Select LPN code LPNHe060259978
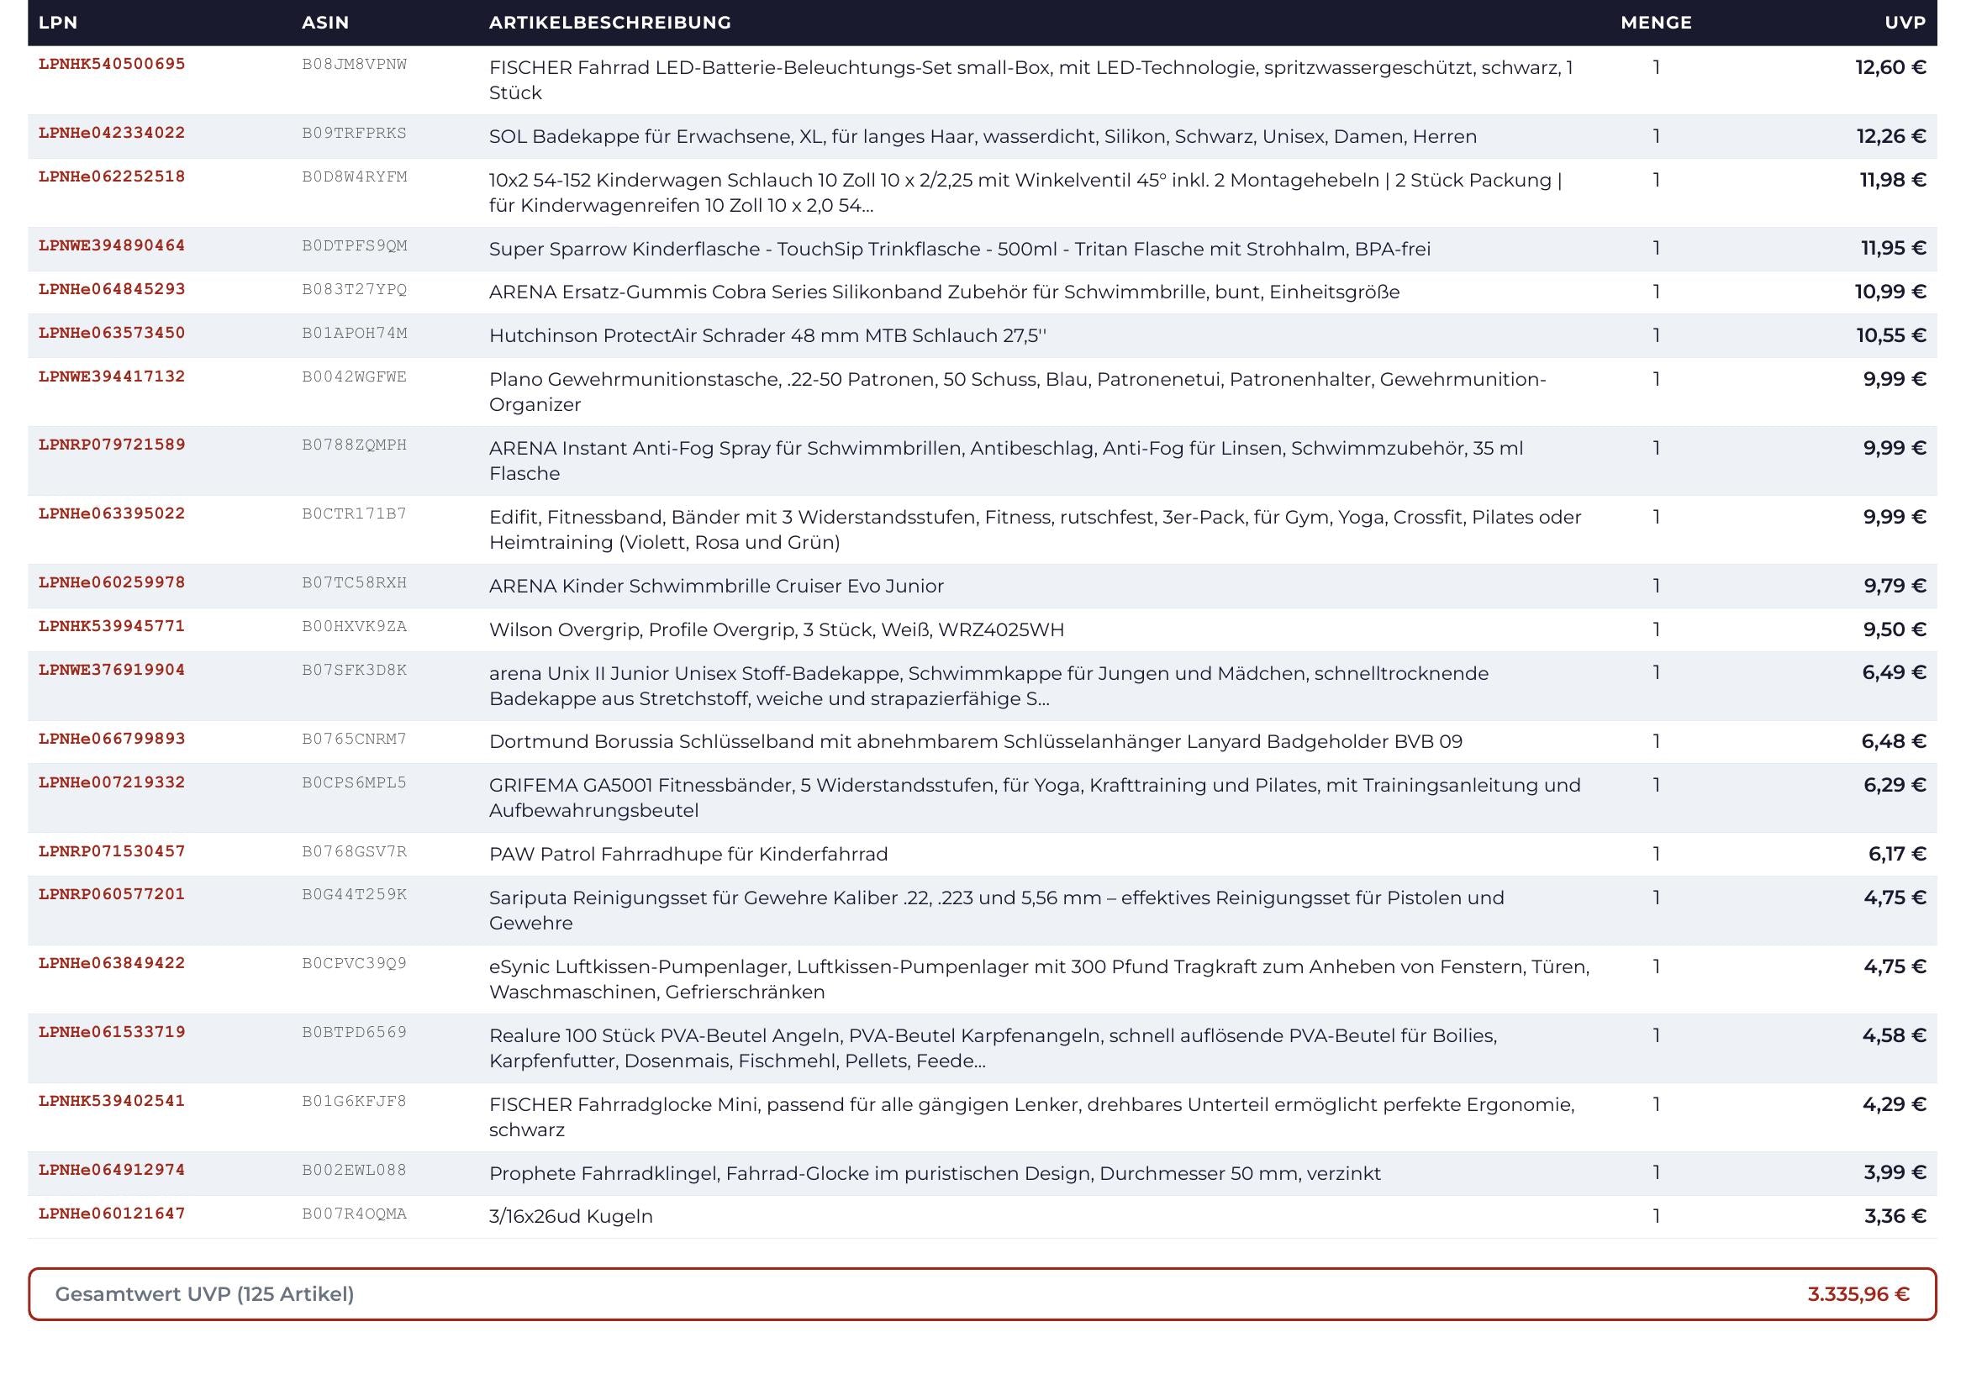1966x1390 pixels. click(111, 583)
